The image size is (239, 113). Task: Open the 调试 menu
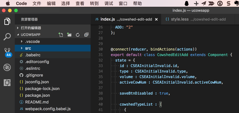pos(109,3)
